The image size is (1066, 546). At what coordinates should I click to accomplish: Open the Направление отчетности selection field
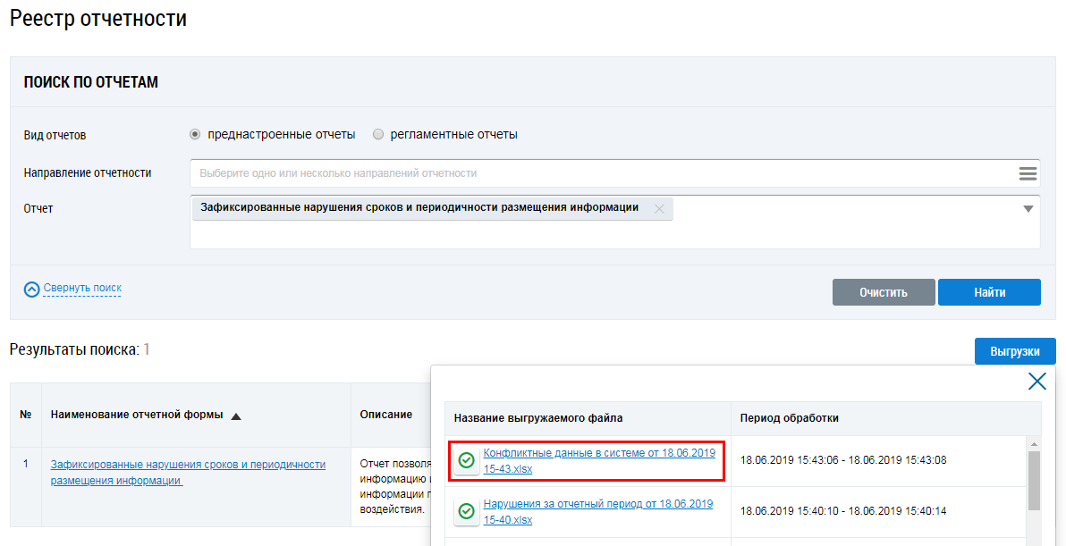coord(599,173)
